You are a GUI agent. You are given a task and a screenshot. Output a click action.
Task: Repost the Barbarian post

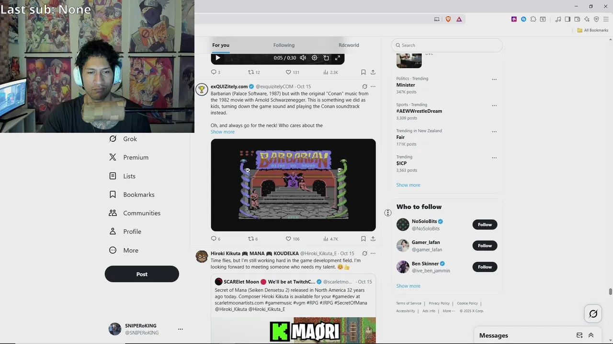(253, 239)
